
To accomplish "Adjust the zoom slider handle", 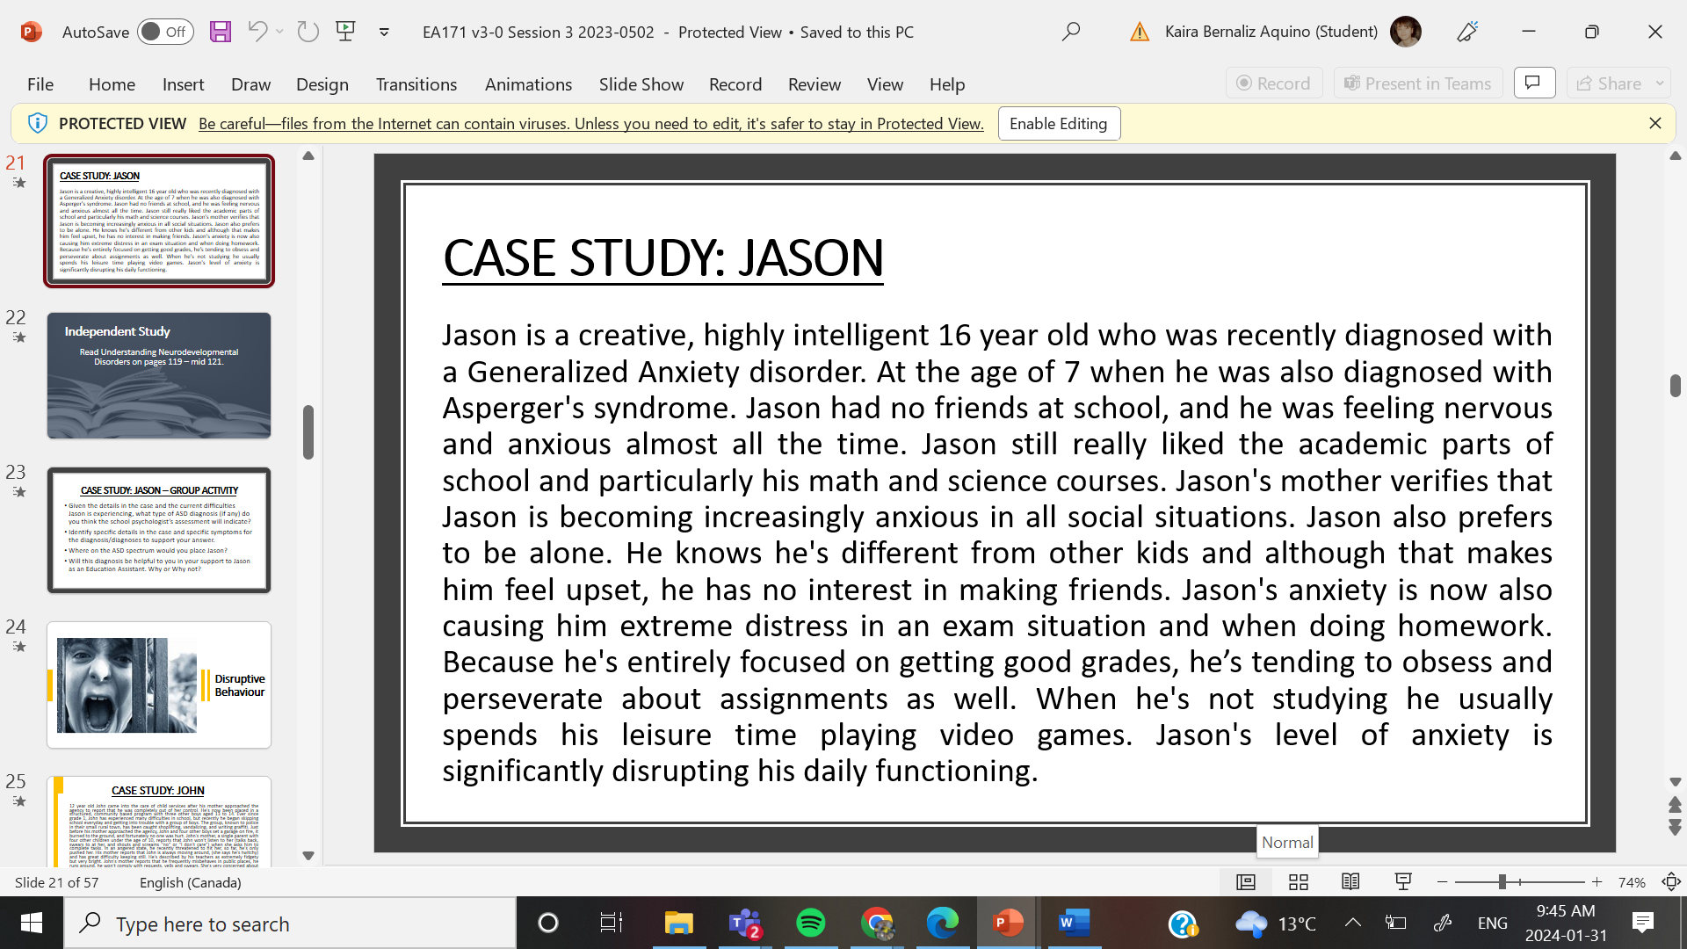I will coord(1502,882).
